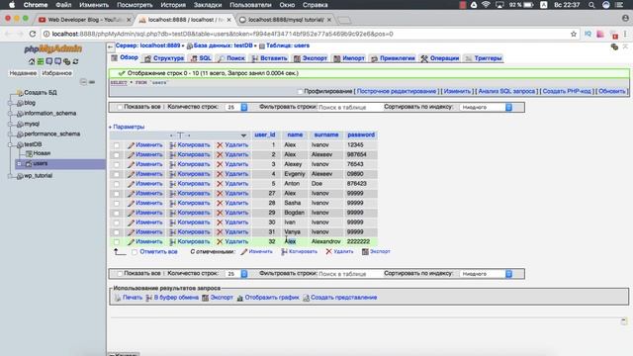The image size is (633, 356).
Task: Click the red delete X in row user_id 31
Action: coord(220,232)
